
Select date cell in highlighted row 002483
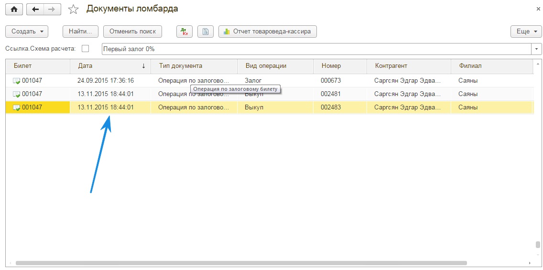pyautogui.click(x=110, y=108)
